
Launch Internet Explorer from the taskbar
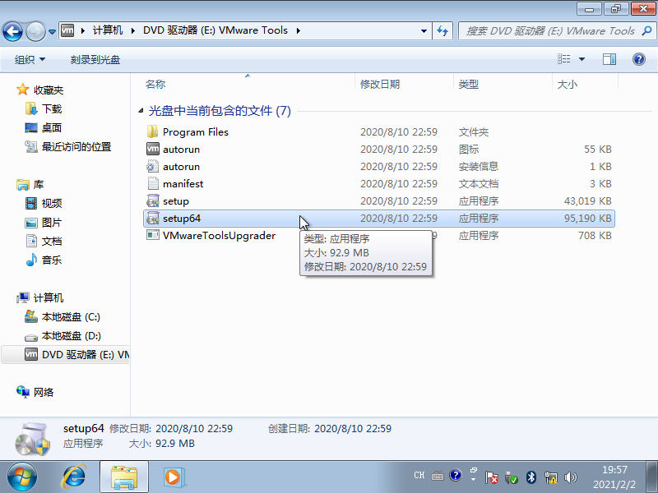click(74, 477)
